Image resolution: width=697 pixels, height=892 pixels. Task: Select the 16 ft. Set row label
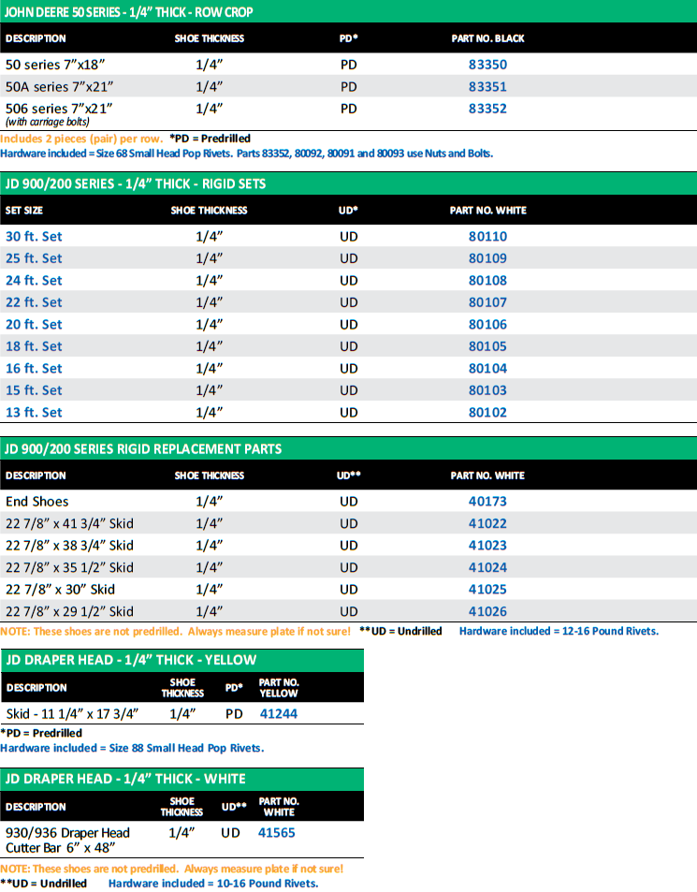click(x=34, y=368)
